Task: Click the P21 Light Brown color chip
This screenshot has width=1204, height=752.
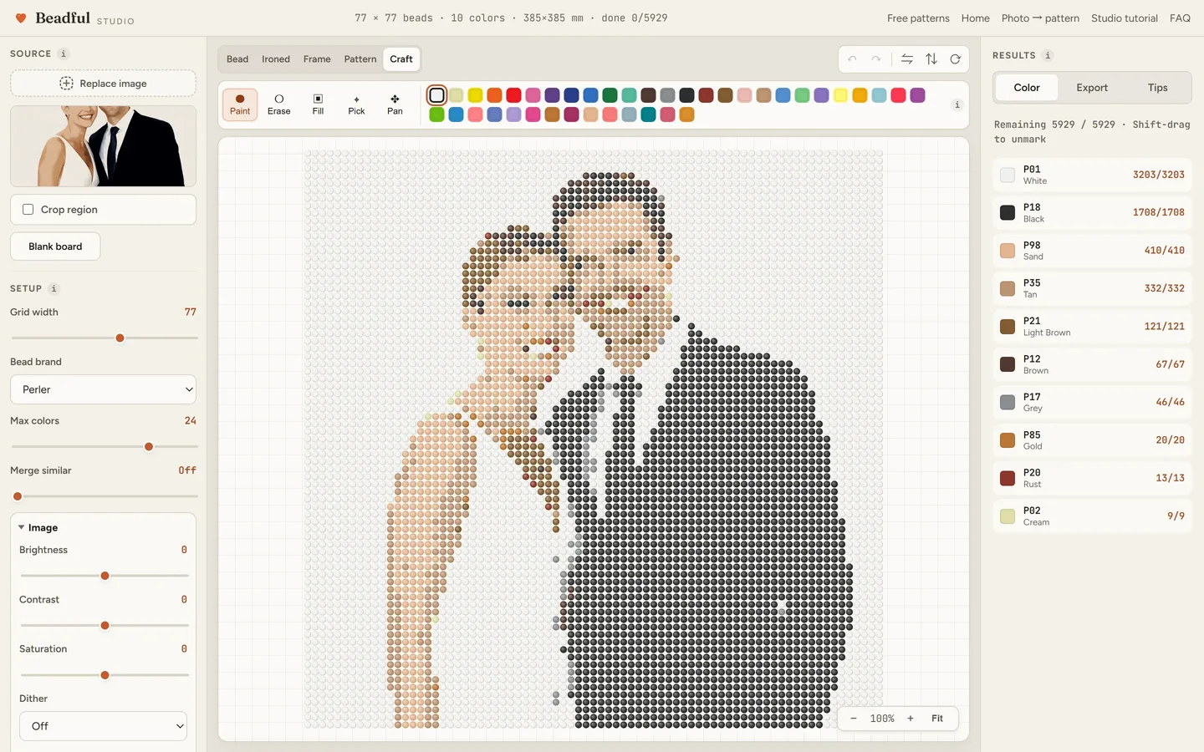Action: pos(1008,326)
